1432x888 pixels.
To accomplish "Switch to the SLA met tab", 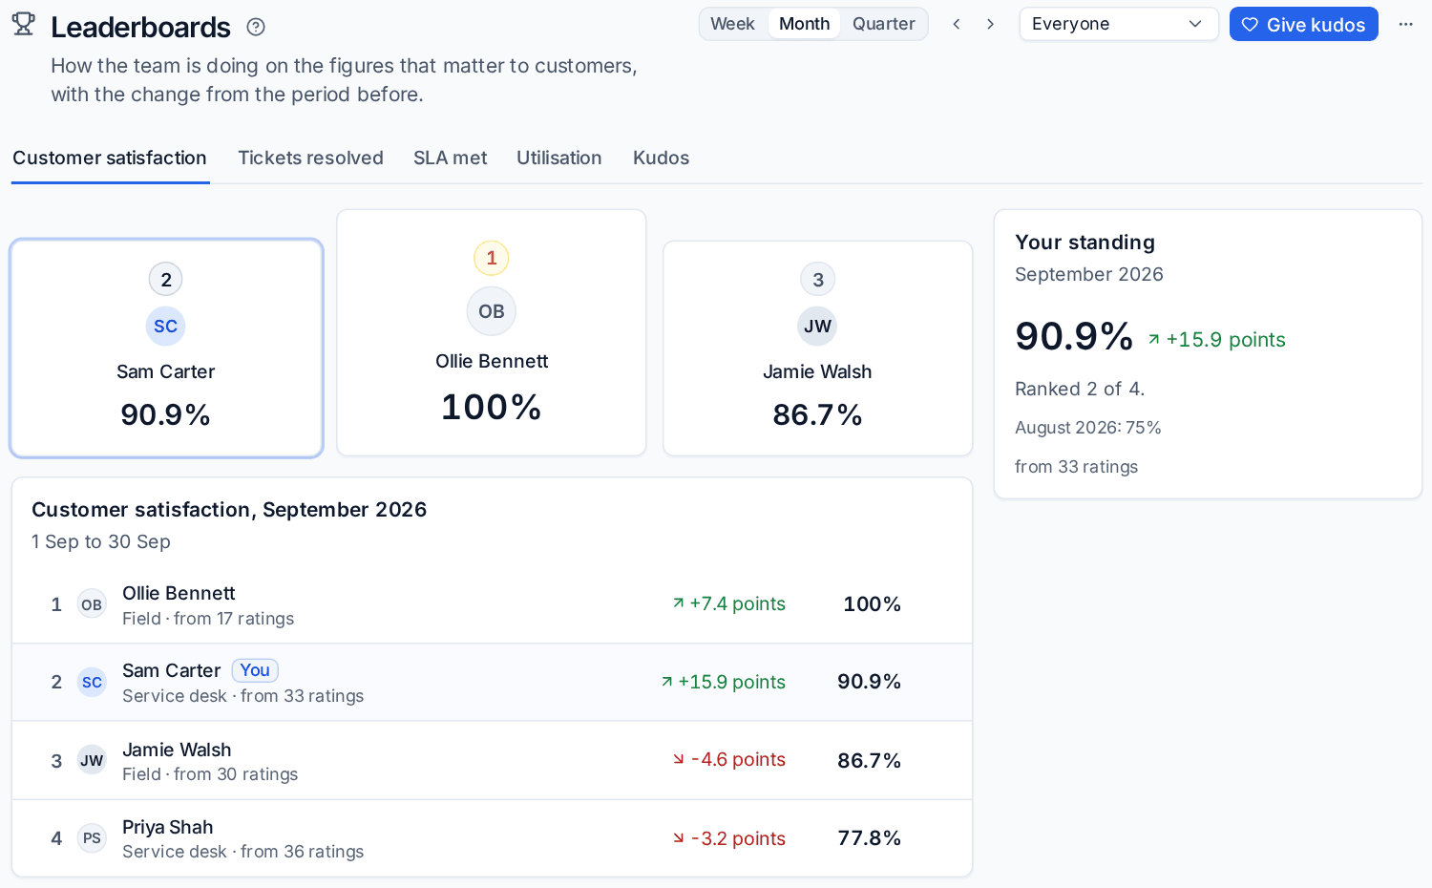I will [x=451, y=158].
